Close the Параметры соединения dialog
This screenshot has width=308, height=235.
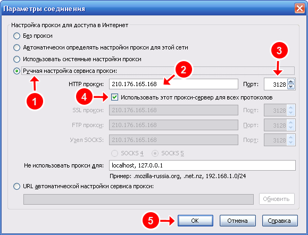tap(299, 9)
